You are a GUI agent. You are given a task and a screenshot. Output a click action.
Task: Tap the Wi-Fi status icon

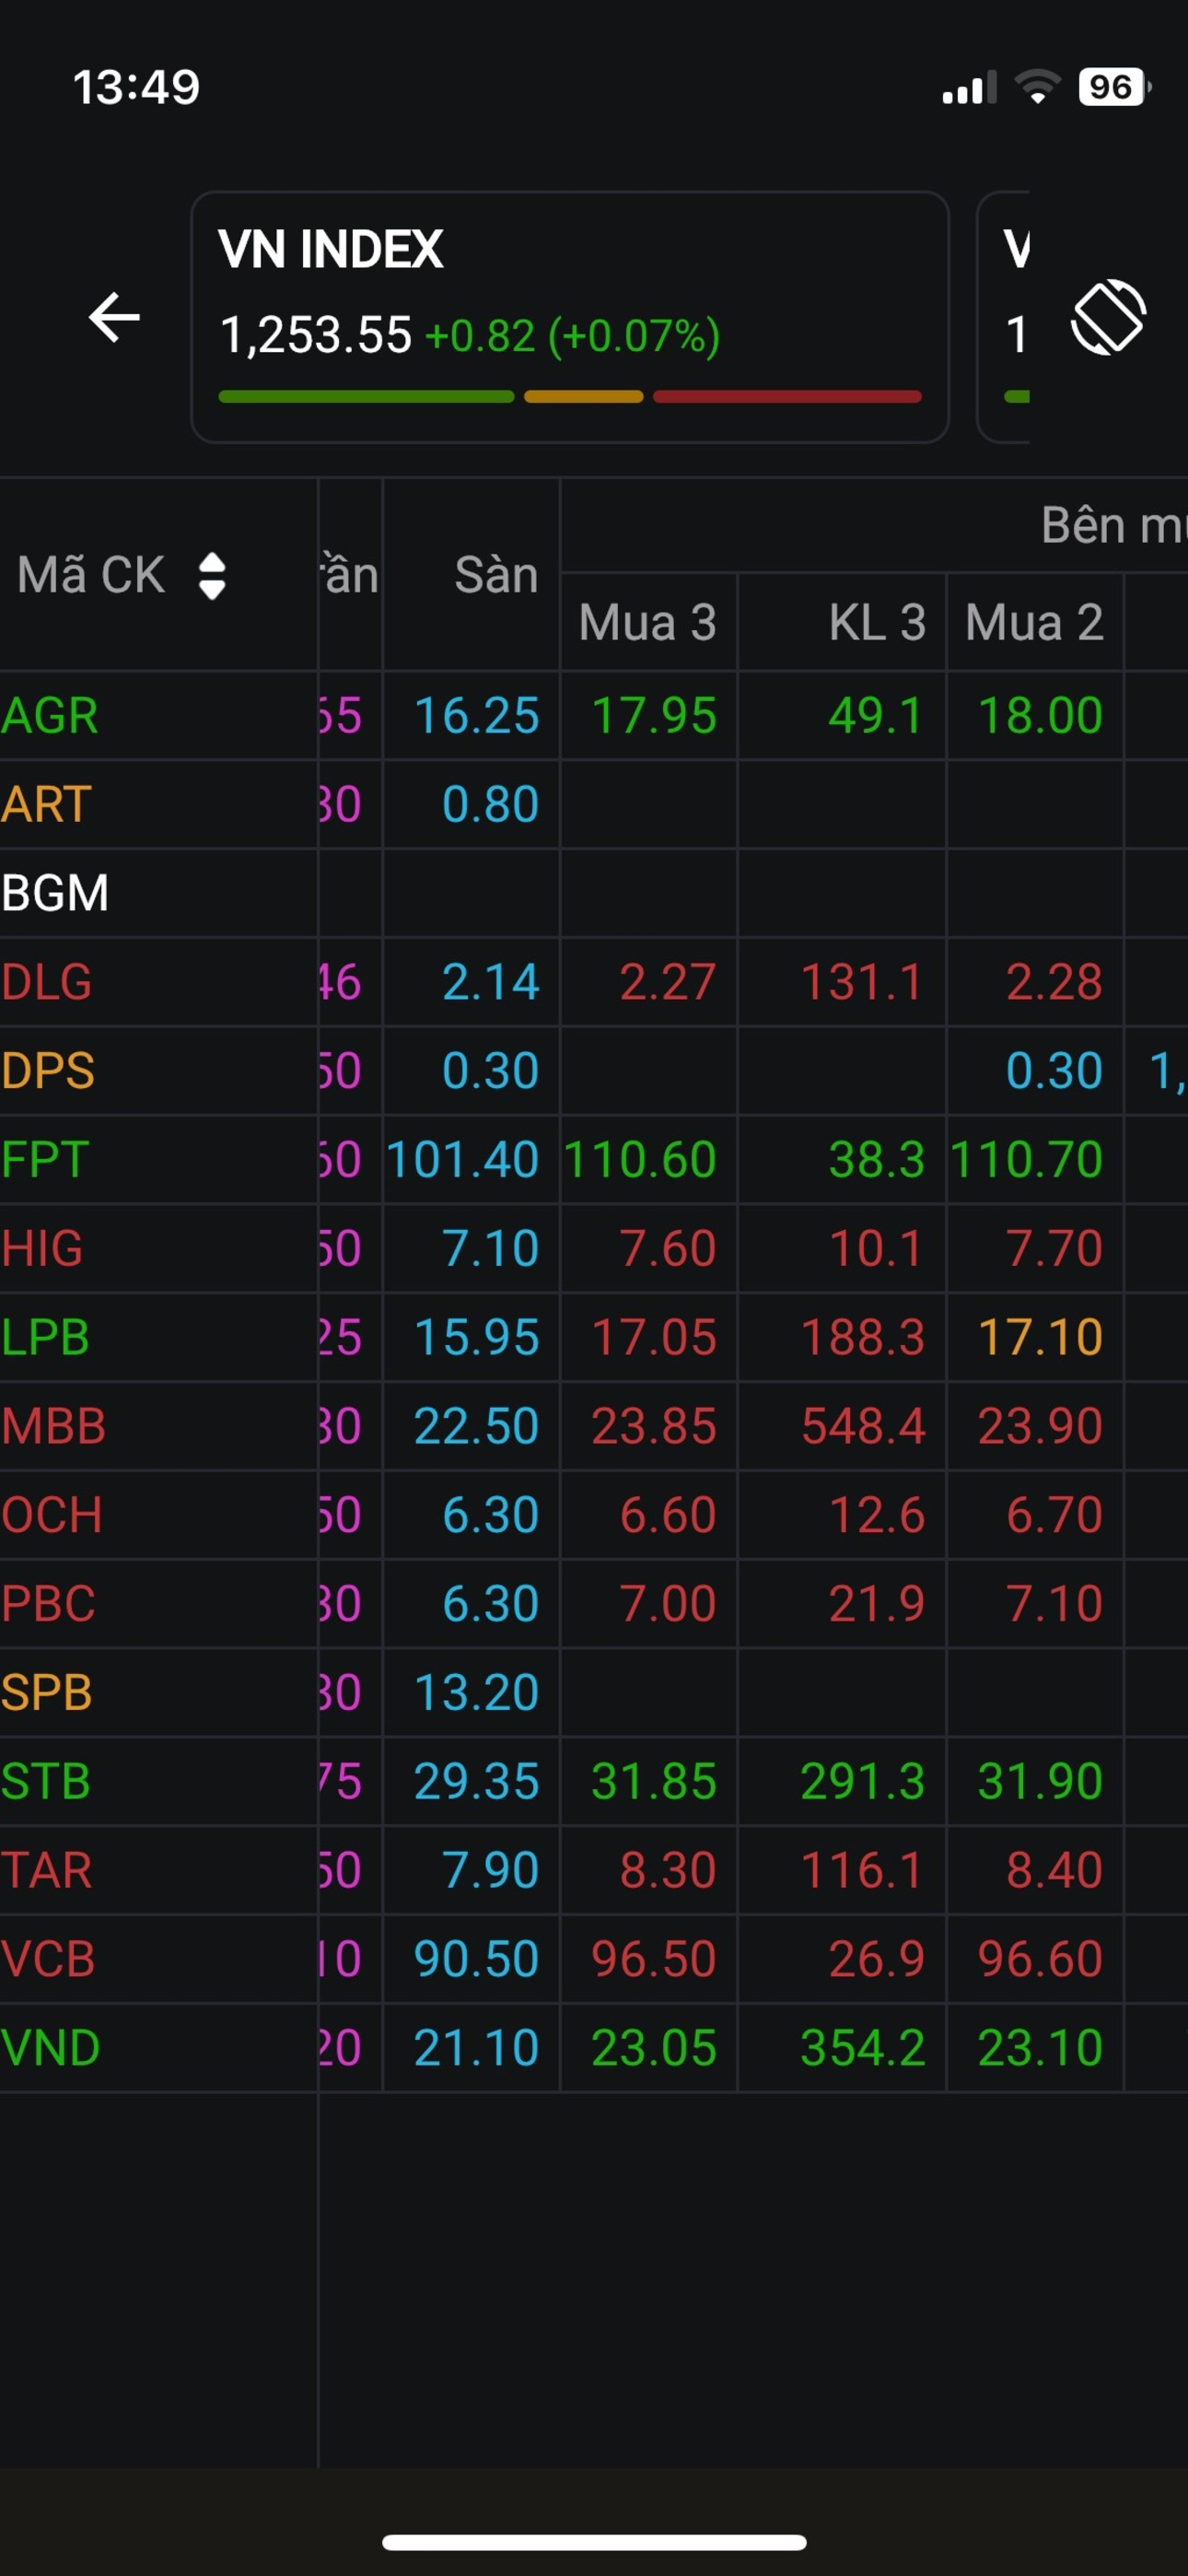[1038, 87]
